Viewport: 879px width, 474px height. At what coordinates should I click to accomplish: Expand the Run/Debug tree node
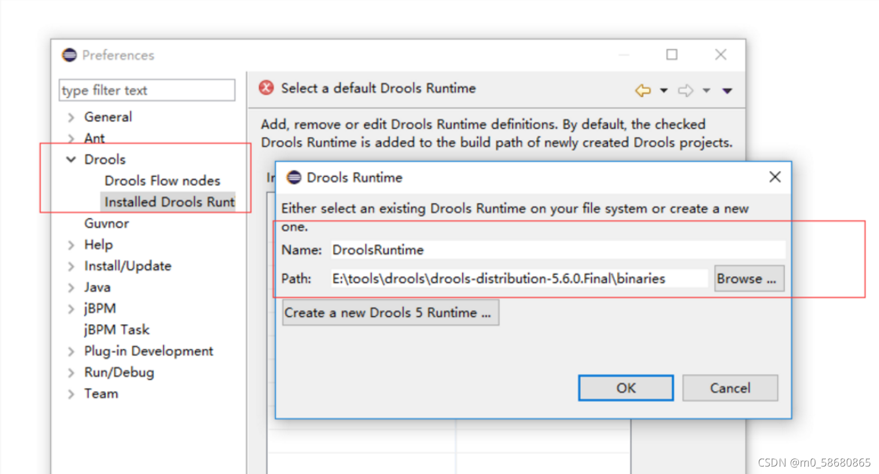[x=71, y=373]
